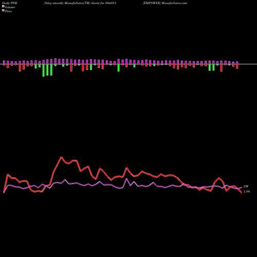The image size is (257, 257).
Task: Click the tallest green bar in histogram
Action: pos(44,70)
